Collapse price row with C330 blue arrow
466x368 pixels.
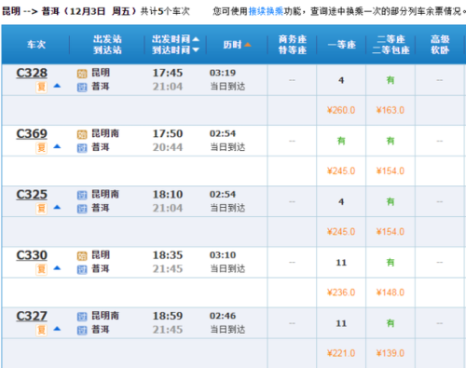pyautogui.click(x=57, y=268)
